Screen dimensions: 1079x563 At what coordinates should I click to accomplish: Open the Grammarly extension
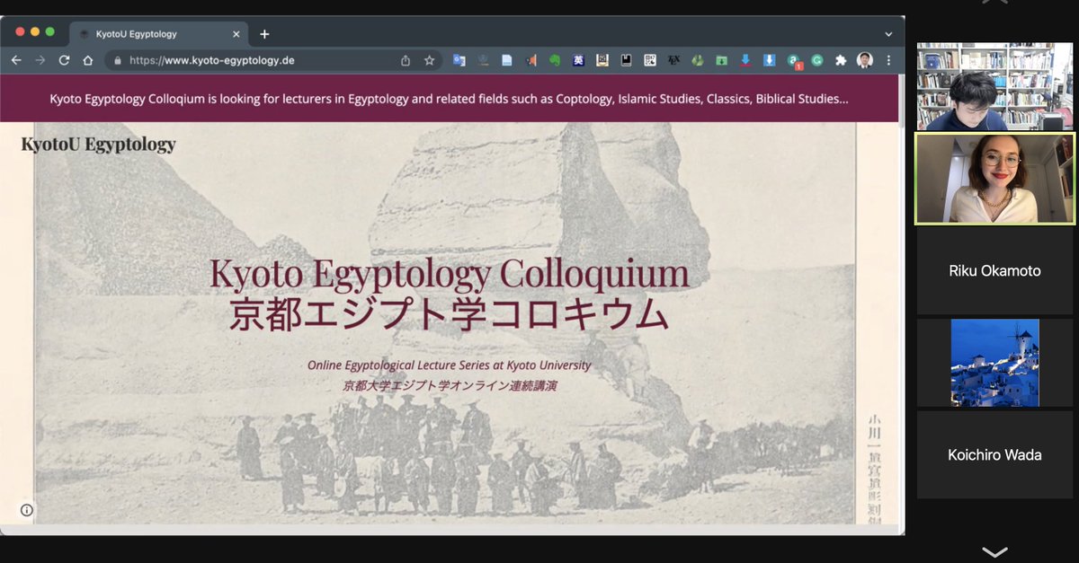pyautogui.click(x=817, y=60)
